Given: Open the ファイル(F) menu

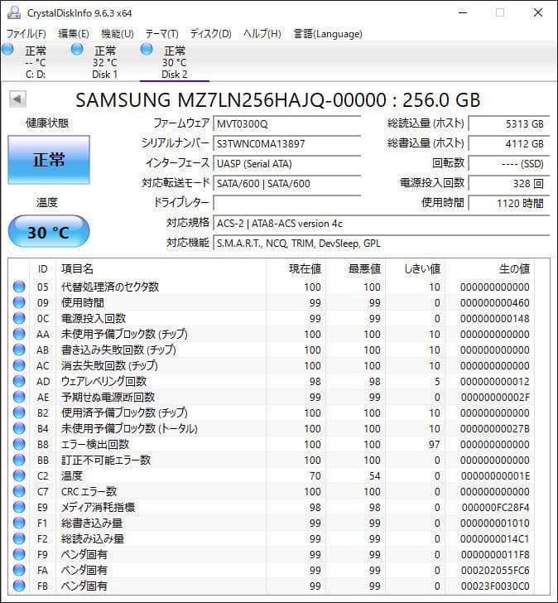Looking at the screenshot, I should click(x=26, y=34).
